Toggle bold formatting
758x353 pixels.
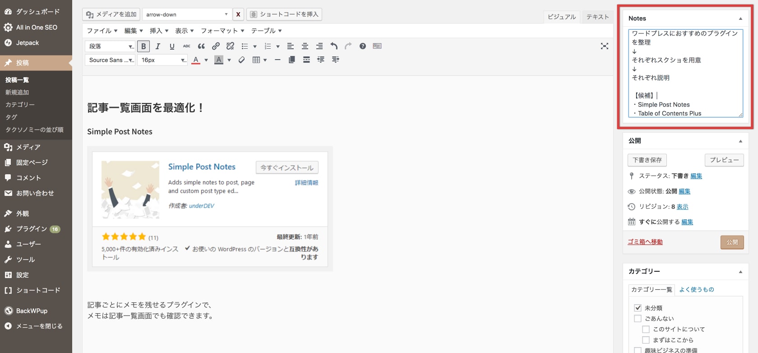143,46
